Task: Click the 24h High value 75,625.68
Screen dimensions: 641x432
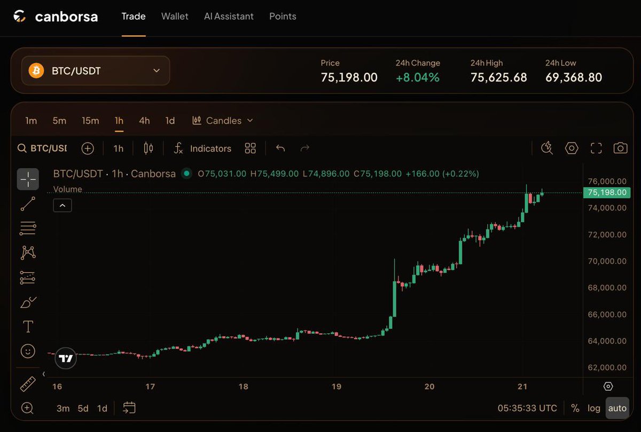Action: pyautogui.click(x=499, y=77)
